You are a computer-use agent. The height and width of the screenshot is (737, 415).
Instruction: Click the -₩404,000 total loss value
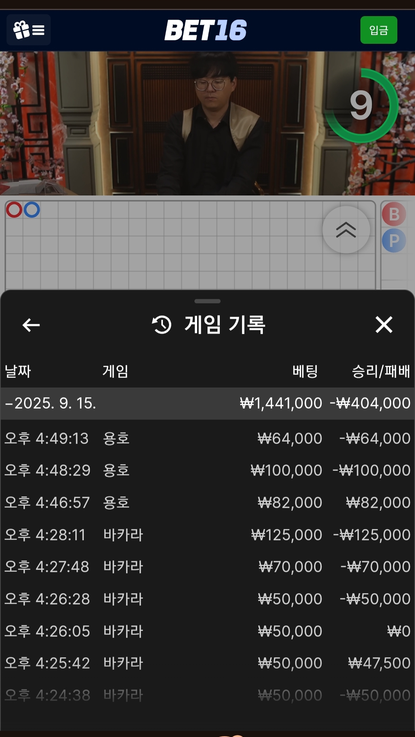(x=370, y=403)
